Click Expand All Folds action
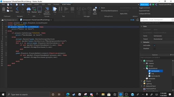 tap(144, 11)
